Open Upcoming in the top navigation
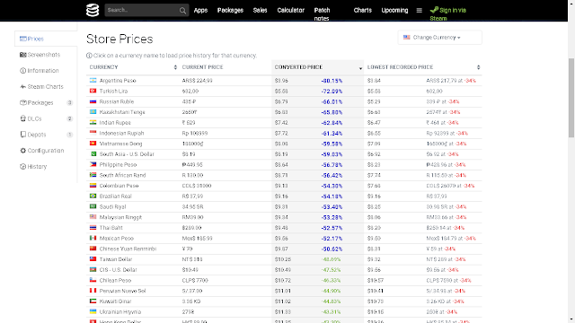575x323 pixels. tap(394, 10)
